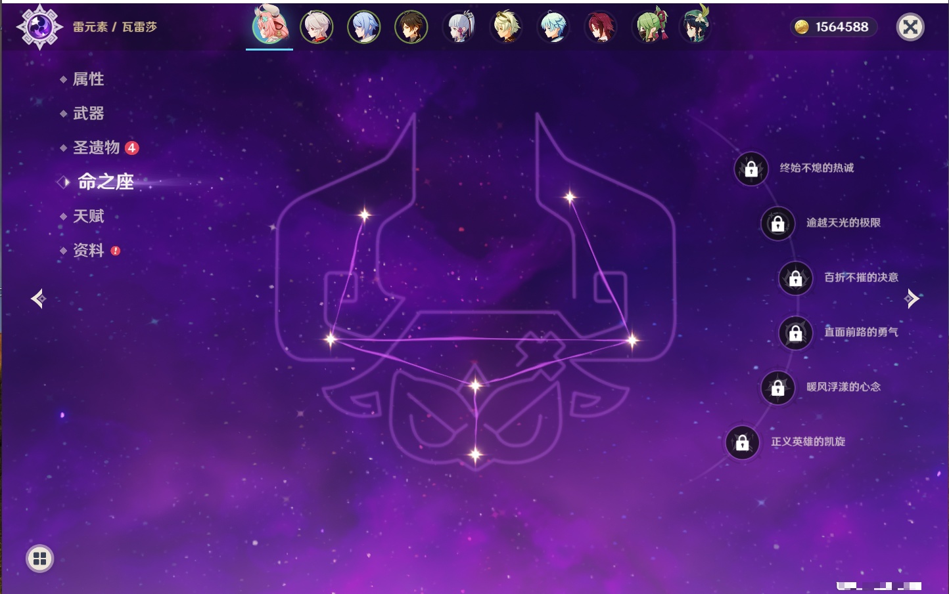The height and width of the screenshot is (594, 949).
Task: Choose Zhongli's dark-haired avatar
Action: (411, 27)
